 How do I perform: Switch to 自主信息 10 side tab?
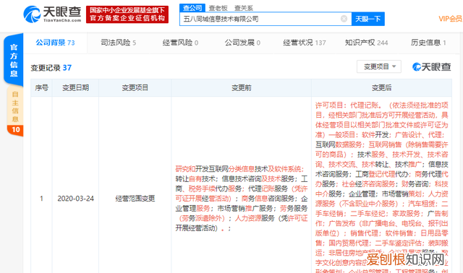click(x=15, y=111)
